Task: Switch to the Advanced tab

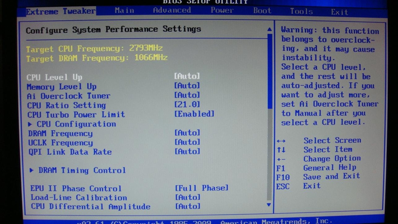Action: [x=172, y=10]
